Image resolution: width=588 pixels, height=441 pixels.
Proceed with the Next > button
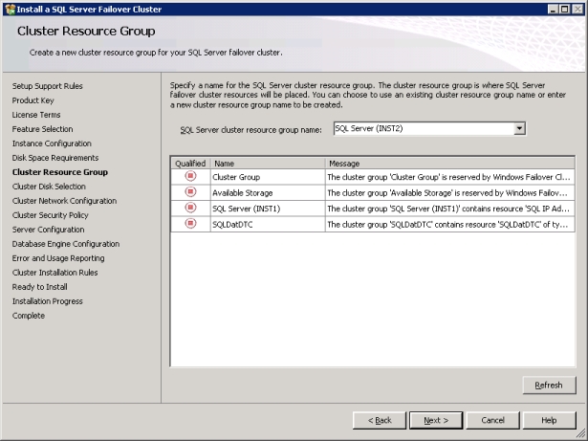point(436,420)
